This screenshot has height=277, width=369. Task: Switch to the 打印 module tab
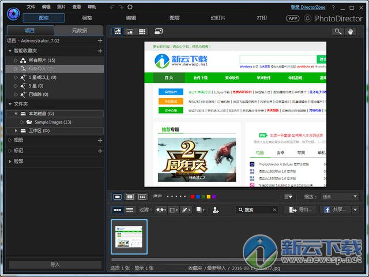pyautogui.click(x=262, y=18)
